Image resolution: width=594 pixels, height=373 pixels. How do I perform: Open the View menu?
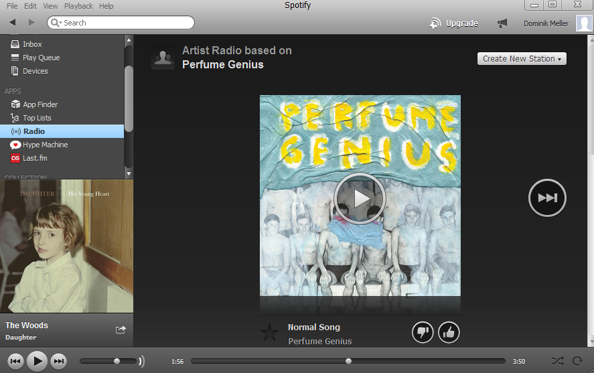pos(50,6)
